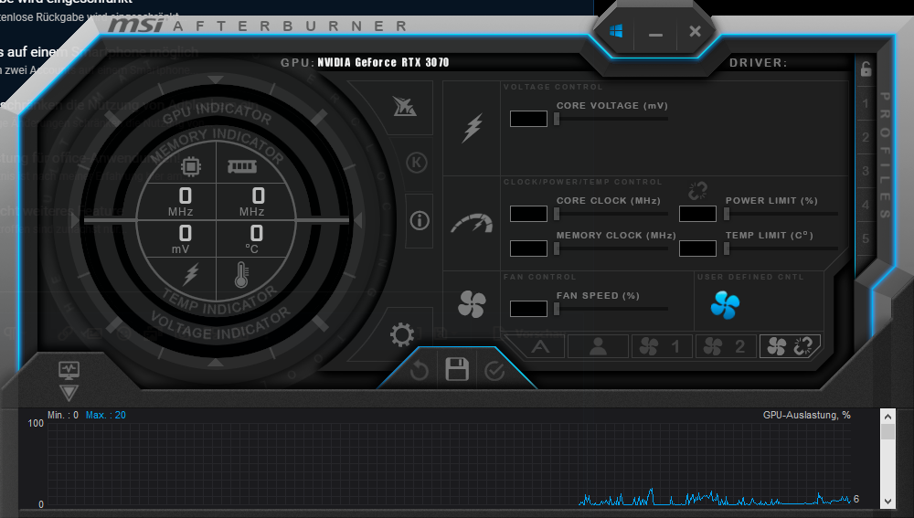
Task: Click the Power Limit slider handle
Action: coord(727,214)
